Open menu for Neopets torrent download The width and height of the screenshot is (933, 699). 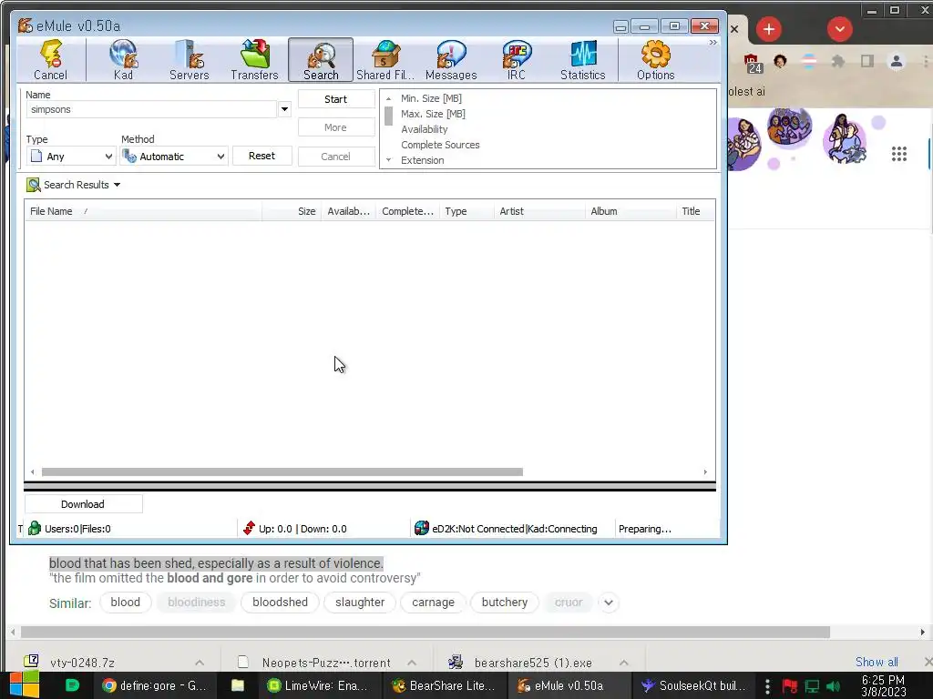(412, 663)
